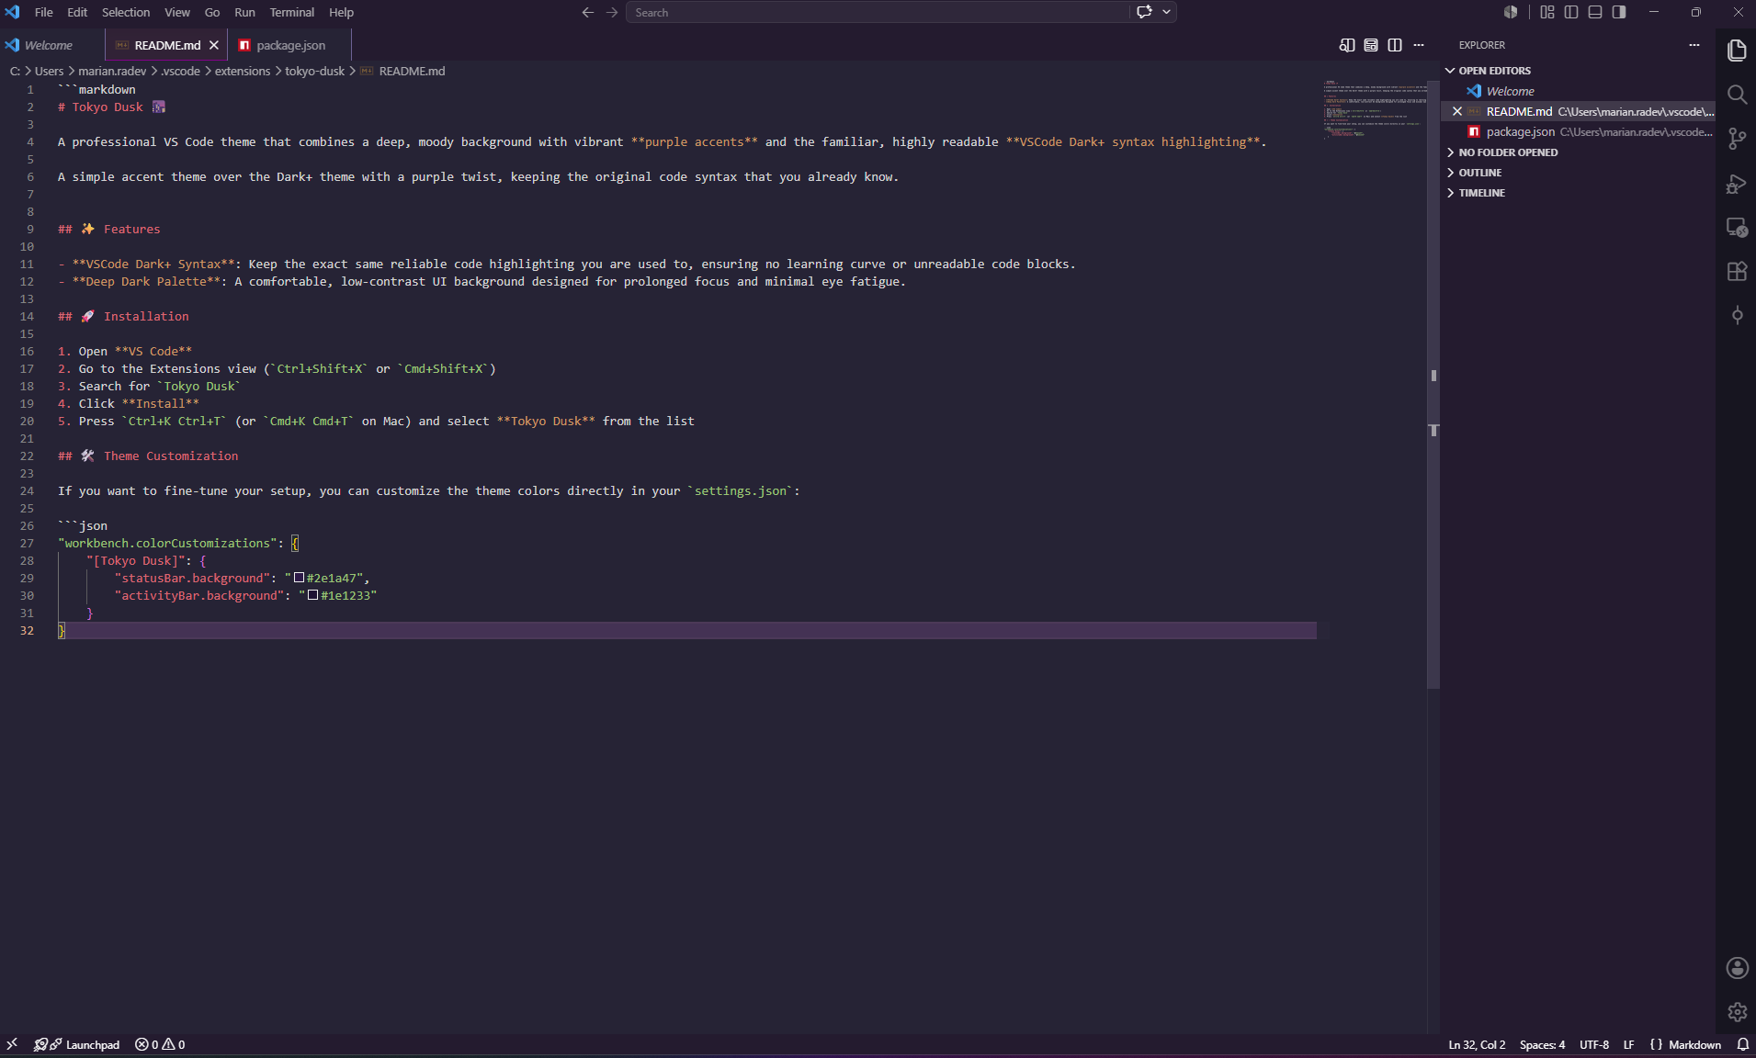1756x1058 pixels.
Task: Open the Run and Debug view
Action: (1737, 184)
